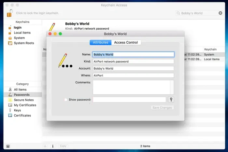Click the Name field with Bobby's World

pyautogui.click(x=133, y=54)
